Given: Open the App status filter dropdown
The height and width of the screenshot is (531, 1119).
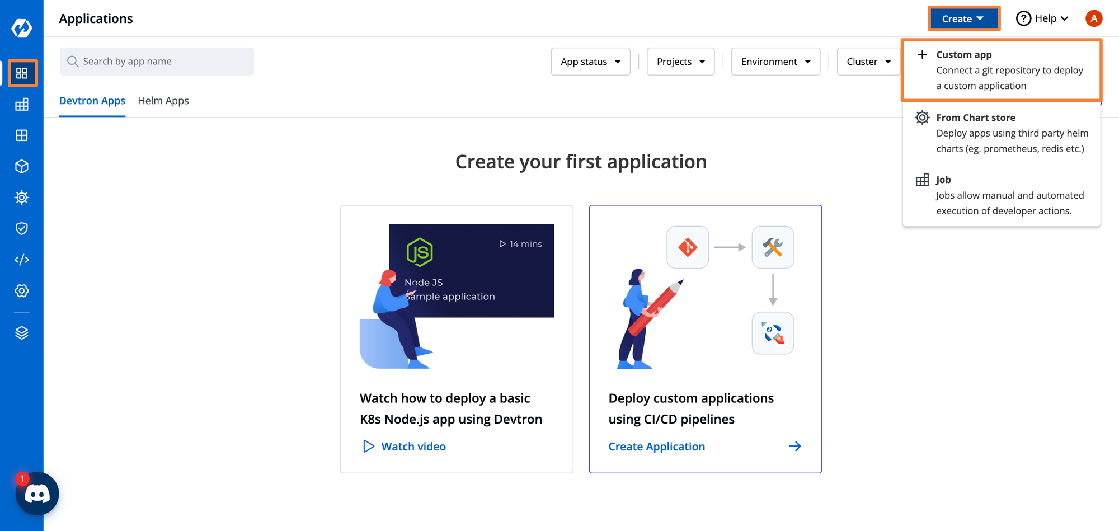Looking at the screenshot, I should (x=590, y=62).
